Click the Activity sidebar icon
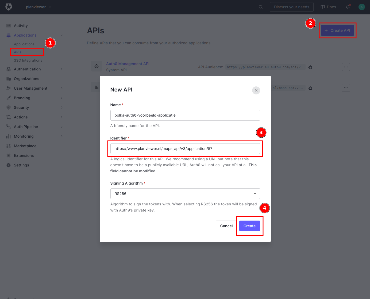 click(x=8, y=25)
